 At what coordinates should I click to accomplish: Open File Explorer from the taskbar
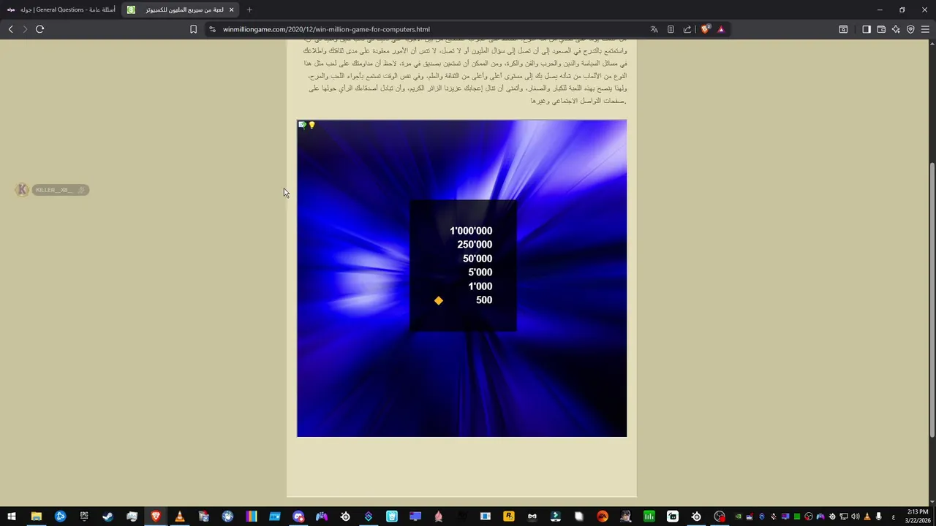tap(36, 517)
